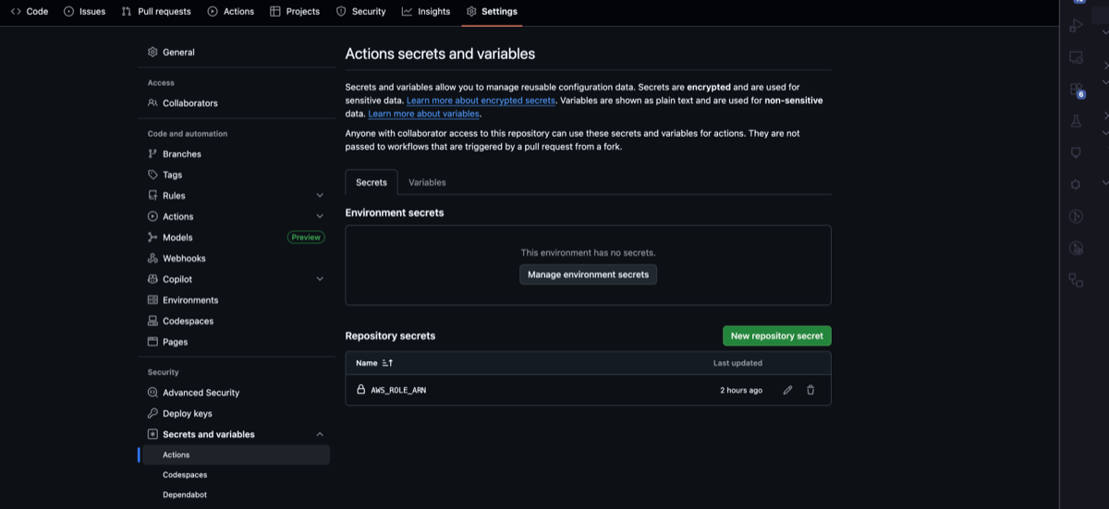This screenshot has height=509, width=1109.
Task: Select the Secrets tab
Action: (x=372, y=182)
